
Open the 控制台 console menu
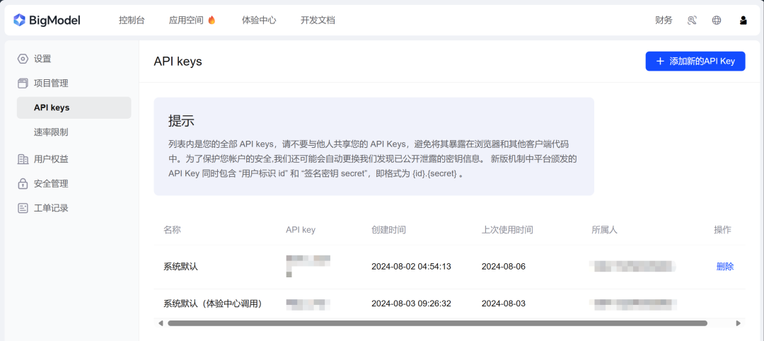pyautogui.click(x=132, y=20)
